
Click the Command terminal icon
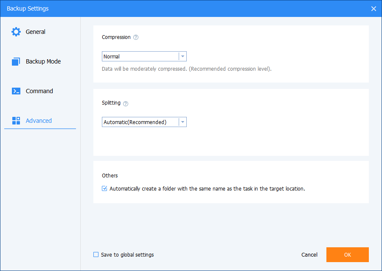click(x=16, y=91)
